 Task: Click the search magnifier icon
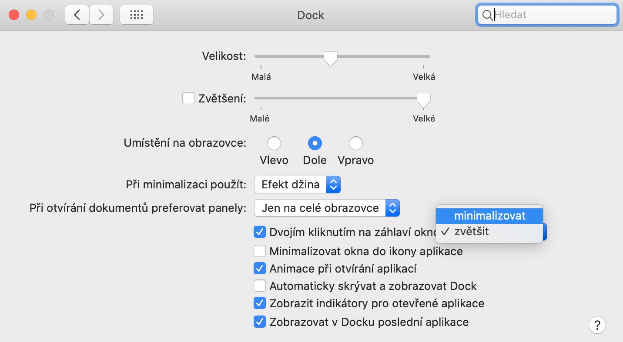click(487, 15)
